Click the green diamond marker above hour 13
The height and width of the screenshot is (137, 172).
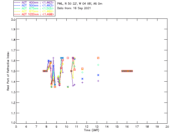[98, 65]
